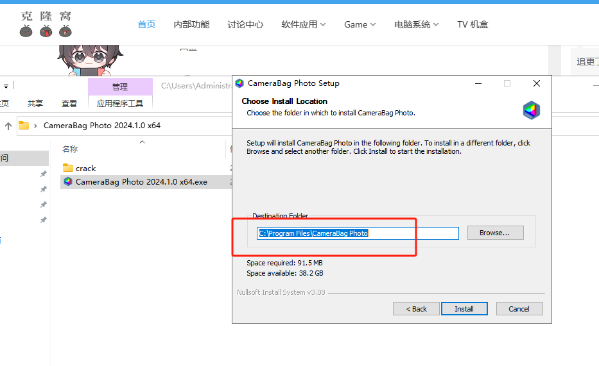Image resolution: width=599 pixels, height=366 pixels.
Task: Open 讨论中心 in the website nav
Action: tap(245, 24)
